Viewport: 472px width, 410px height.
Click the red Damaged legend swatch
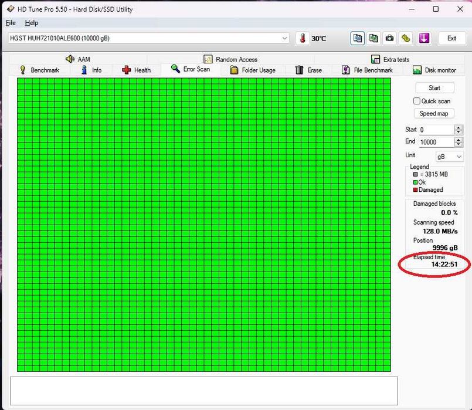[415, 189]
